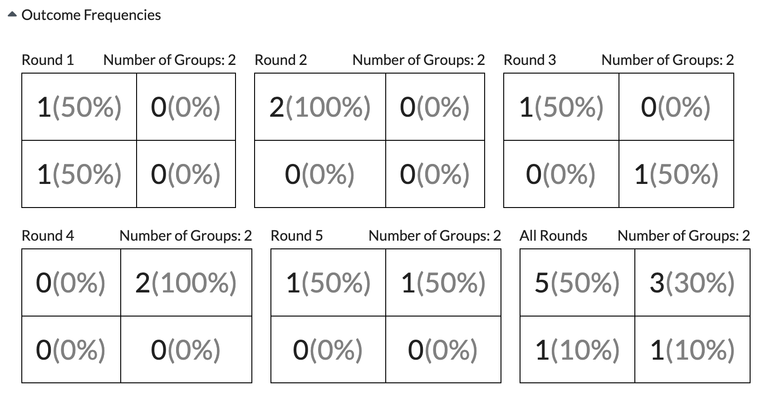This screenshot has width=761, height=396.
Task: Select Round 4 cell showing 2(100%)
Action: click(x=186, y=282)
